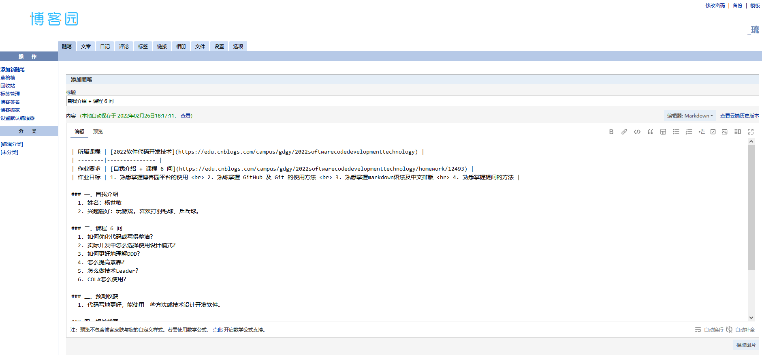
Task: Create a numbered list with the ordered list icon
Action: 689,132
